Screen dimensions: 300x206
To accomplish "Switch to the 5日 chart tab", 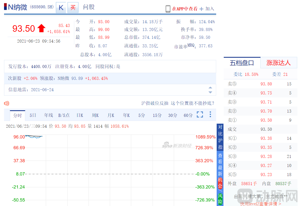I will [x=33, y=115].
